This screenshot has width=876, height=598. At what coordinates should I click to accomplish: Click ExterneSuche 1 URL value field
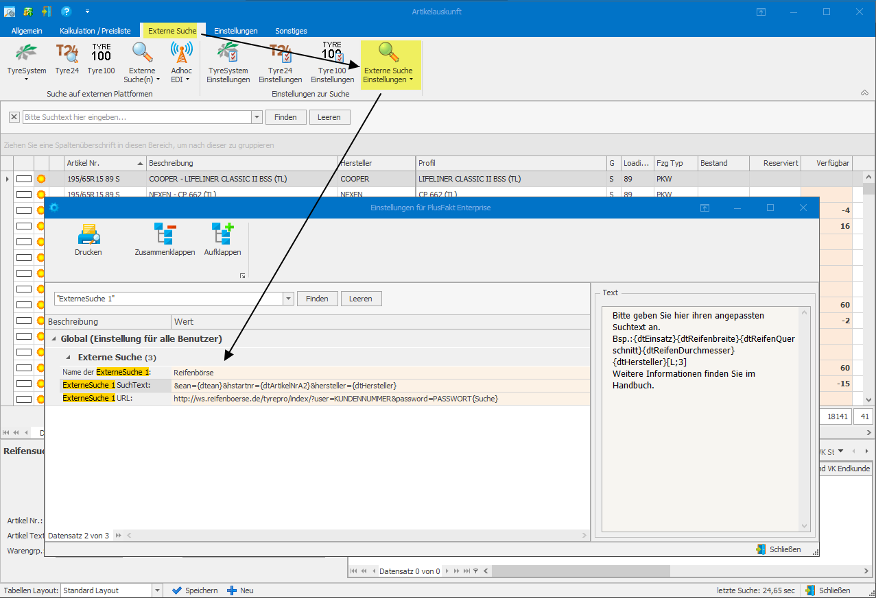tap(381, 398)
